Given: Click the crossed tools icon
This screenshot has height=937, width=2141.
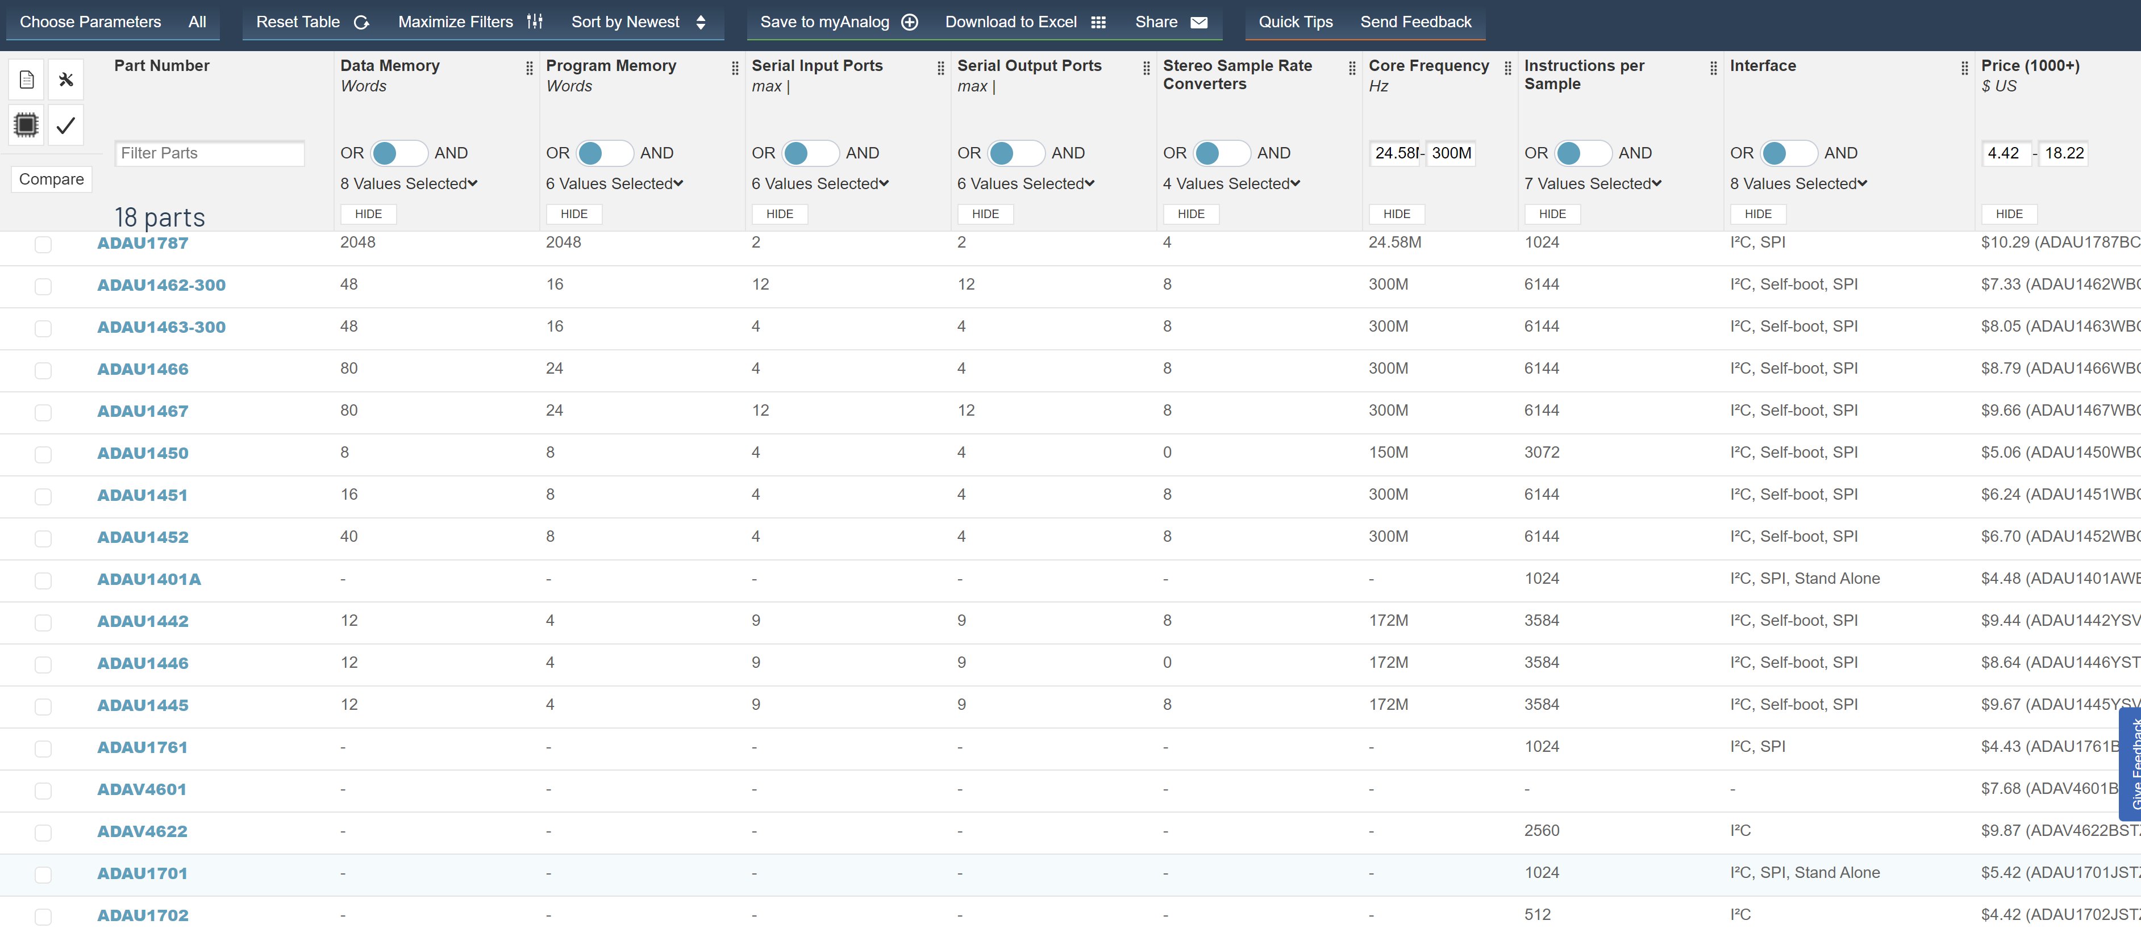Looking at the screenshot, I should tap(66, 80).
